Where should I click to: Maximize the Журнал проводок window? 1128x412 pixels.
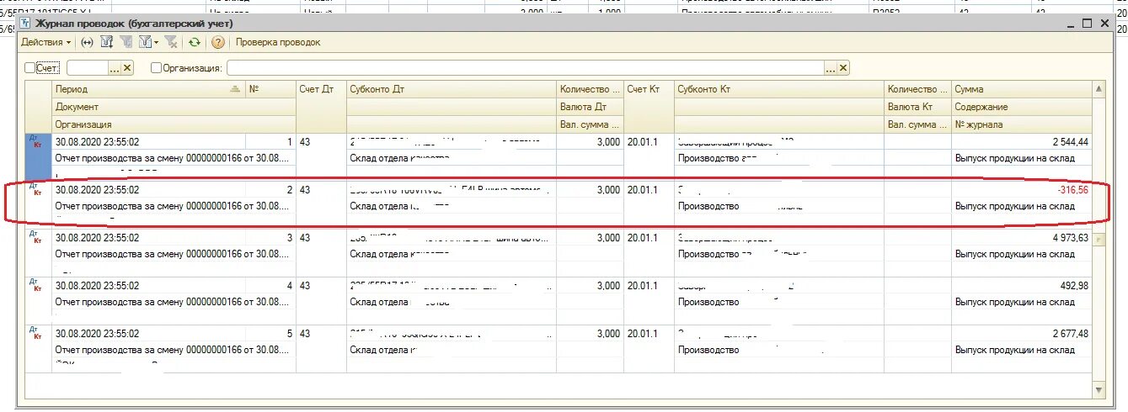(x=1088, y=24)
